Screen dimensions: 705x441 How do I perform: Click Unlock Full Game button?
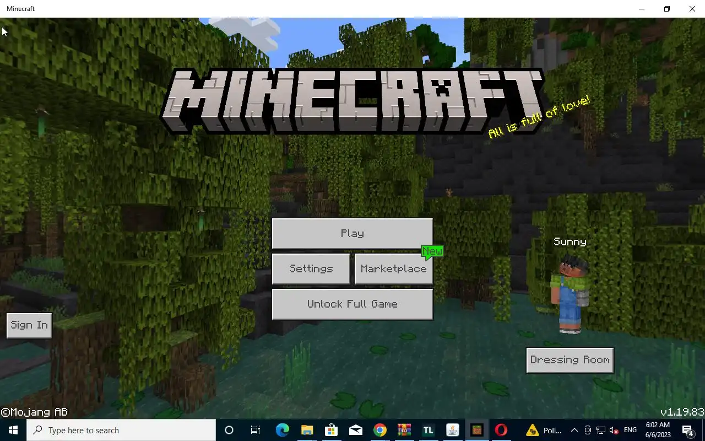tap(352, 304)
